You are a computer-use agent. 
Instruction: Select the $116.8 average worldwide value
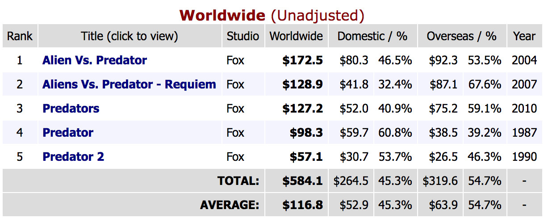tap(303, 205)
